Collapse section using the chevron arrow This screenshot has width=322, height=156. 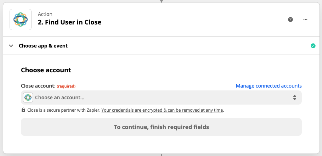pyautogui.click(x=11, y=46)
